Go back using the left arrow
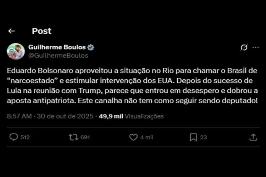Viewport: 266px width, 177px height. point(11,31)
